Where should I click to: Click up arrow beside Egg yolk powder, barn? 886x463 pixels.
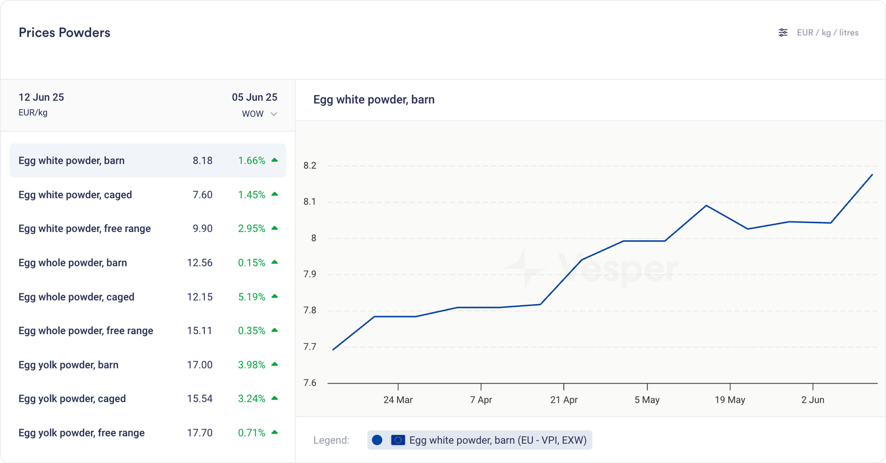pyautogui.click(x=275, y=364)
